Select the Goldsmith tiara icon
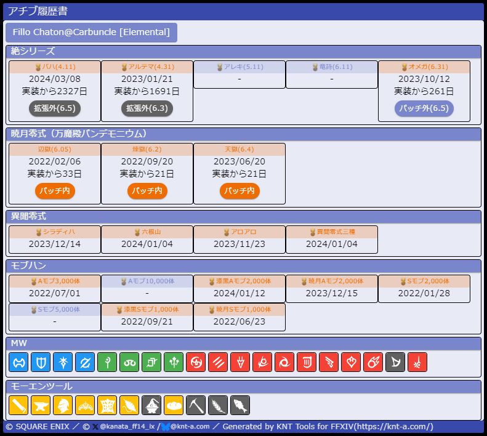487x436 pixels. (x=85, y=405)
